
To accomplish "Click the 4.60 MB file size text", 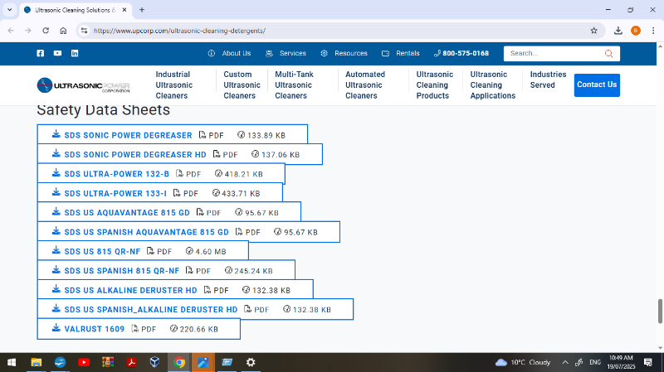I will tap(211, 251).
